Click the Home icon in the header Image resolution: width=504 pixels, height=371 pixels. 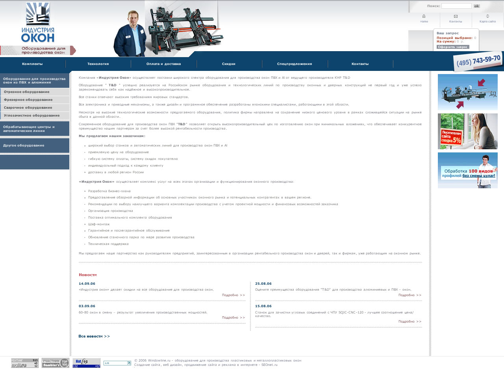[424, 16]
